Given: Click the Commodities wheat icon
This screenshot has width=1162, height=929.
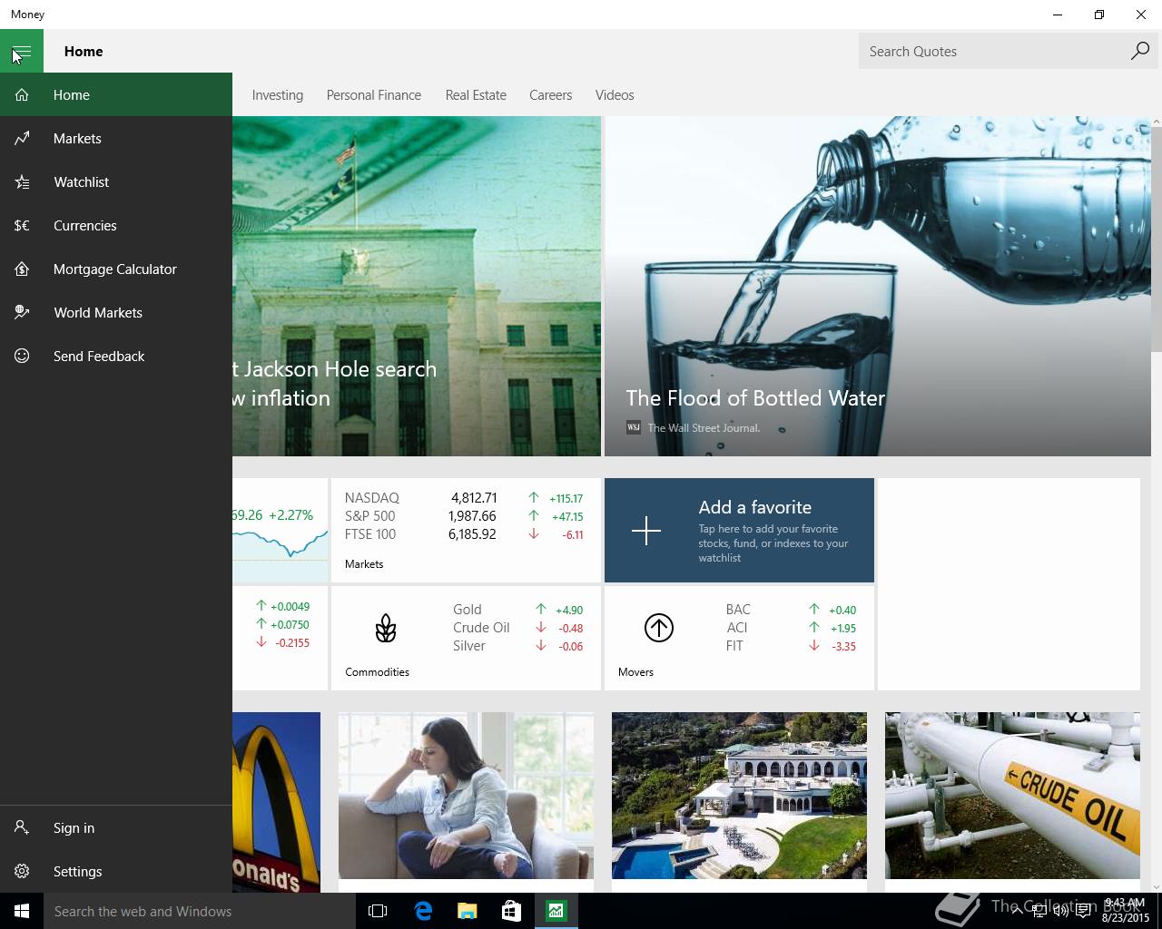Looking at the screenshot, I should (386, 628).
